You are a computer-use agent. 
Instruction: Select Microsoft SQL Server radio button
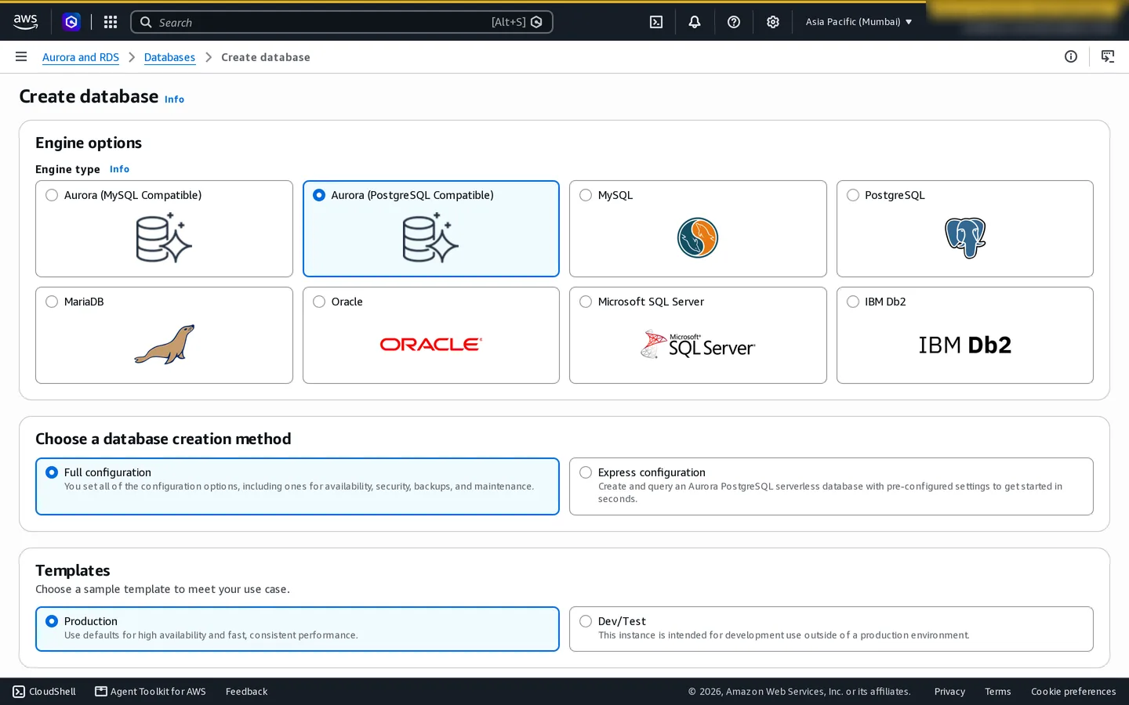[586, 302]
